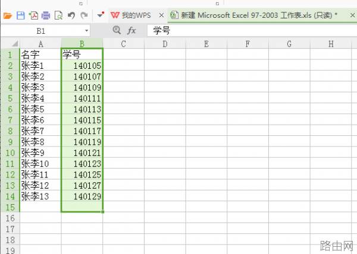Click cell 张李13
The image size is (357, 254).
[x=40, y=196]
